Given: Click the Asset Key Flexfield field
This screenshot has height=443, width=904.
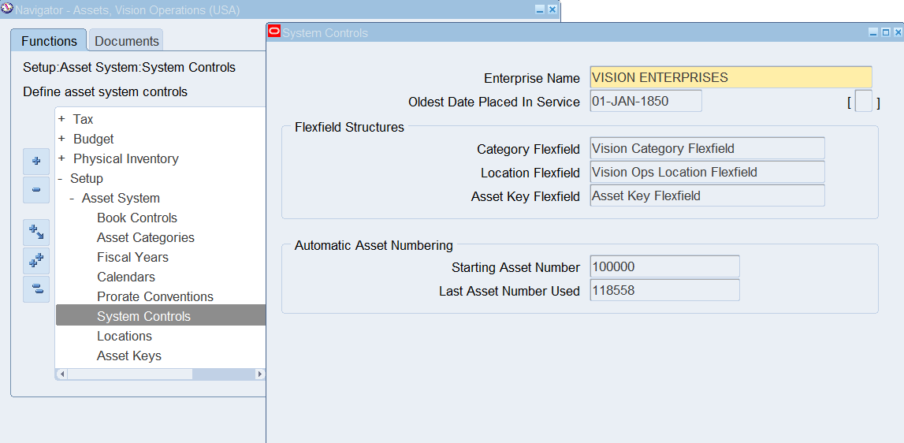Looking at the screenshot, I should click(708, 195).
